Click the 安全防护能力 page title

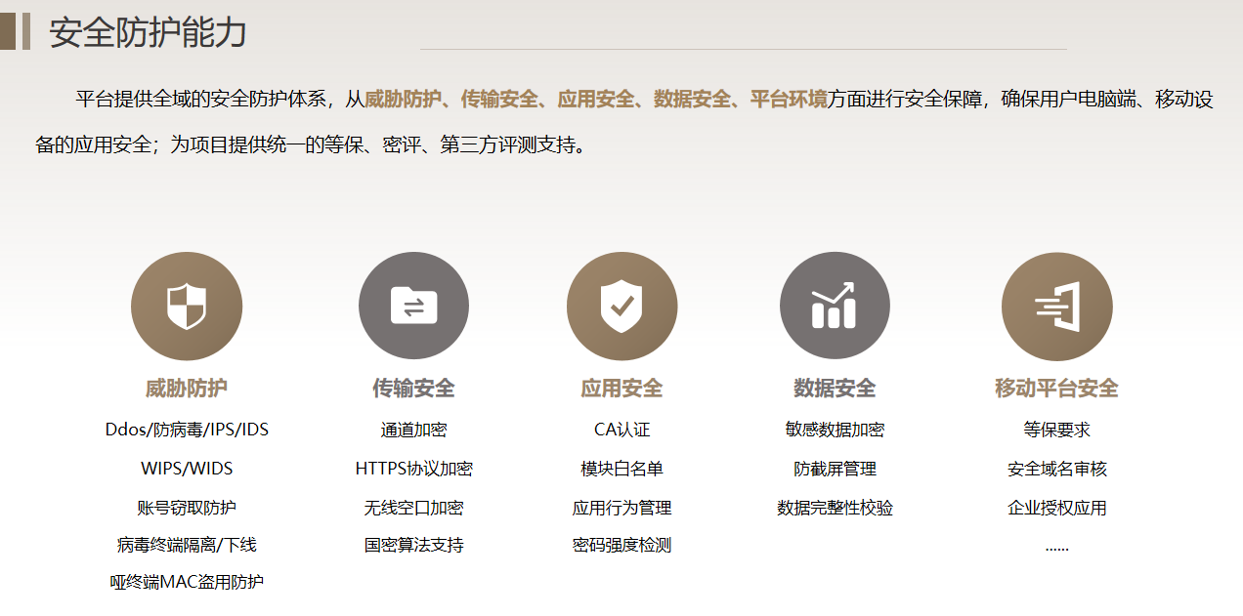(x=148, y=32)
